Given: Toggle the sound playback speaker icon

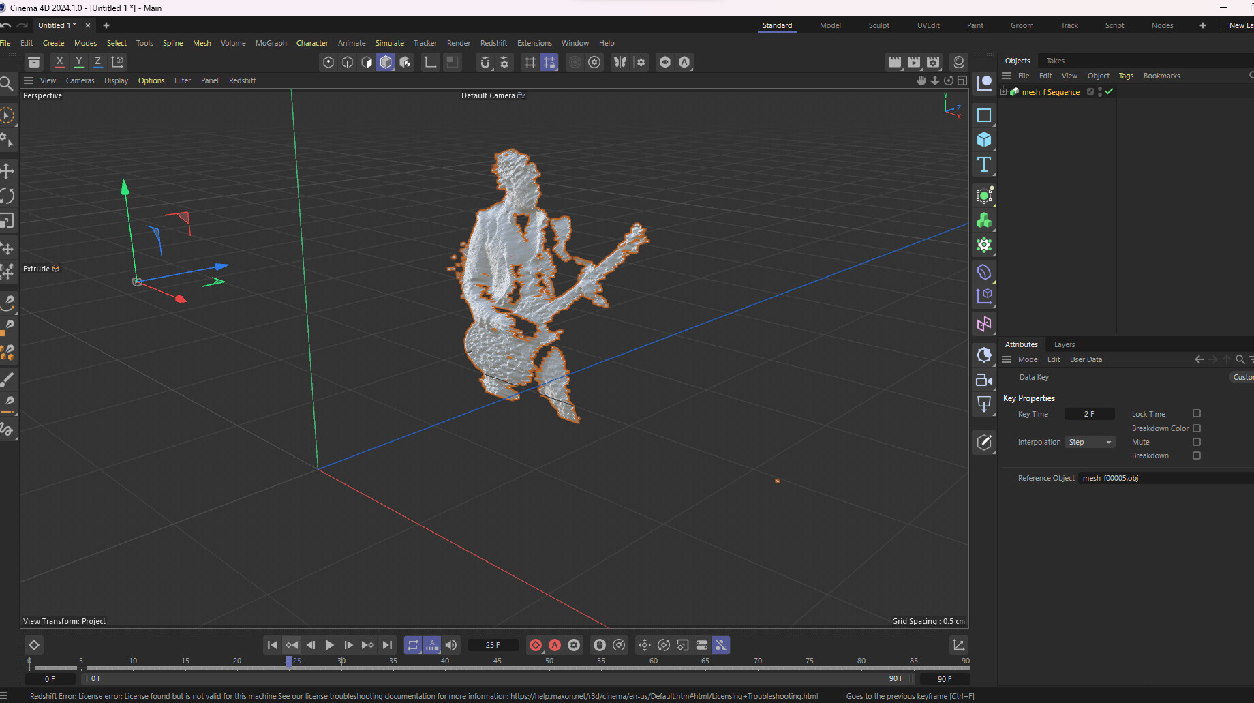Looking at the screenshot, I should point(451,645).
